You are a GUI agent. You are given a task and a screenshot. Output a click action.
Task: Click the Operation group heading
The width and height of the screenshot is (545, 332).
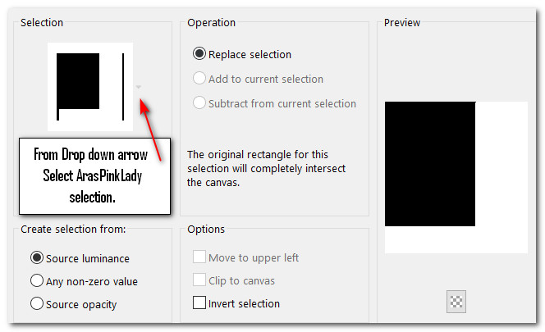point(211,23)
